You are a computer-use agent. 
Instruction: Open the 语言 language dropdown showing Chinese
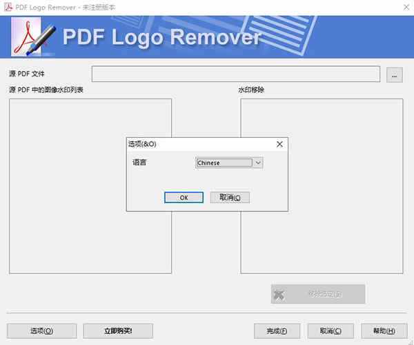pyautogui.click(x=229, y=163)
